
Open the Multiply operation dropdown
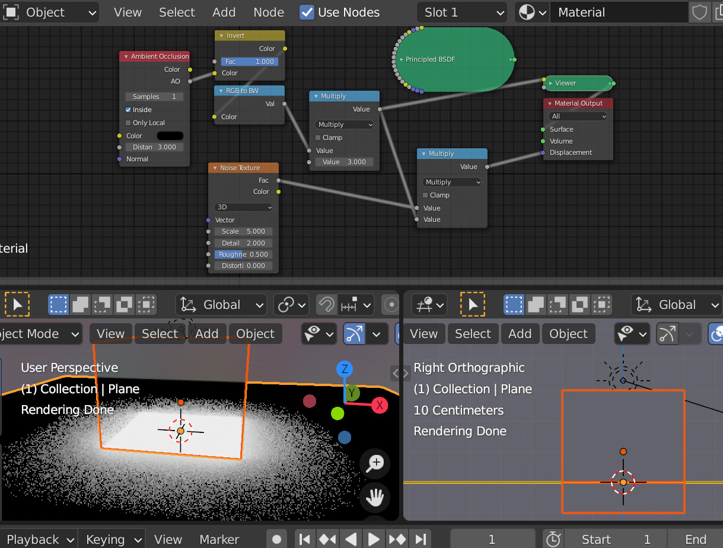coord(344,125)
